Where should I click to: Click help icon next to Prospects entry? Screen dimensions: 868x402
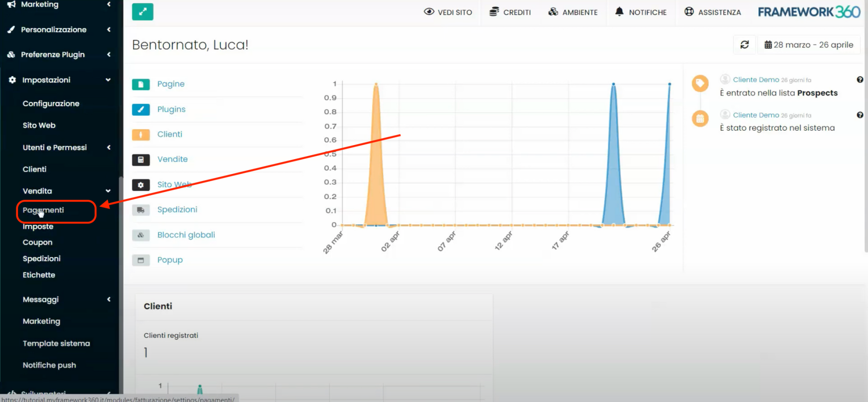pos(860,80)
